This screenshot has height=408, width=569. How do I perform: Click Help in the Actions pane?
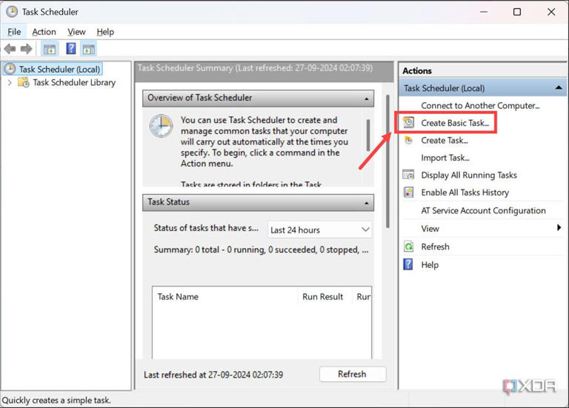pyautogui.click(x=430, y=265)
